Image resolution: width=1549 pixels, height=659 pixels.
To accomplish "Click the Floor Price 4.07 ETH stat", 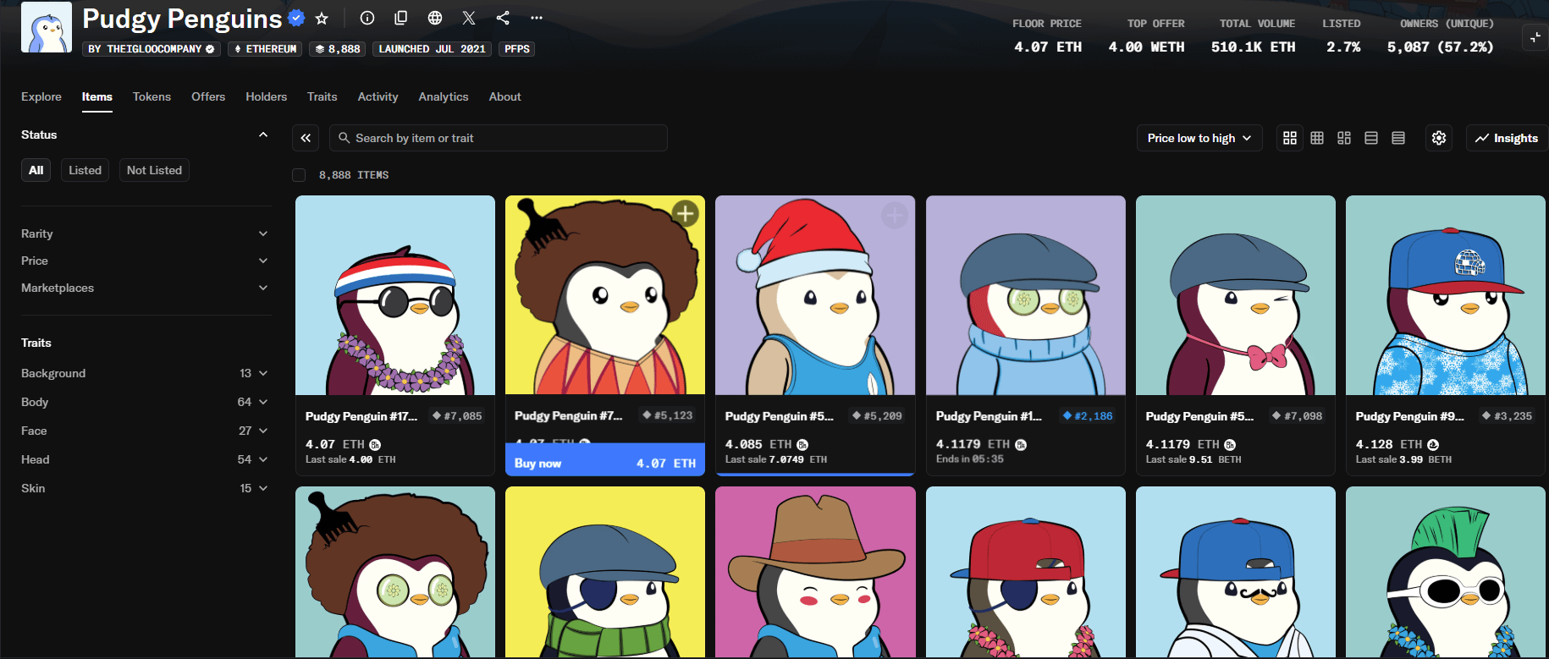I will point(1048,36).
